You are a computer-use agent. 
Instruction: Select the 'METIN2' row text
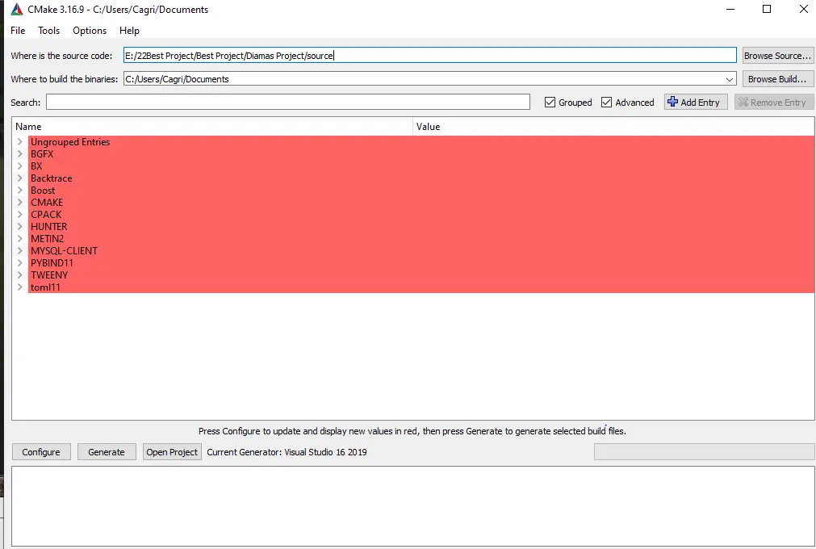(48, 238)
